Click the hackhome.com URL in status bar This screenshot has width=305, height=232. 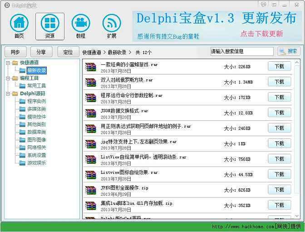tap(256, 227)
